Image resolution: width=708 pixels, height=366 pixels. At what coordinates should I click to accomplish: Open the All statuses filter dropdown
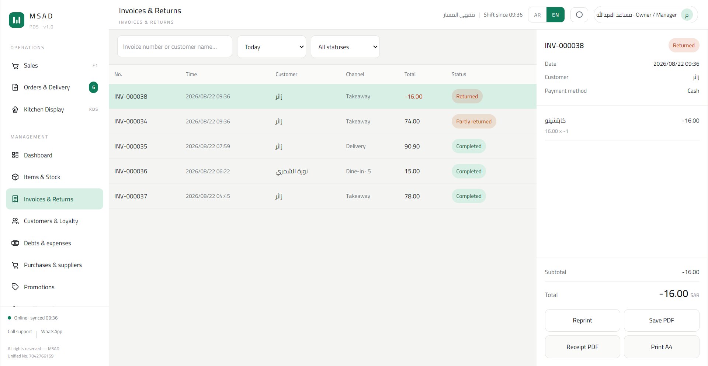tap(345, 47)
